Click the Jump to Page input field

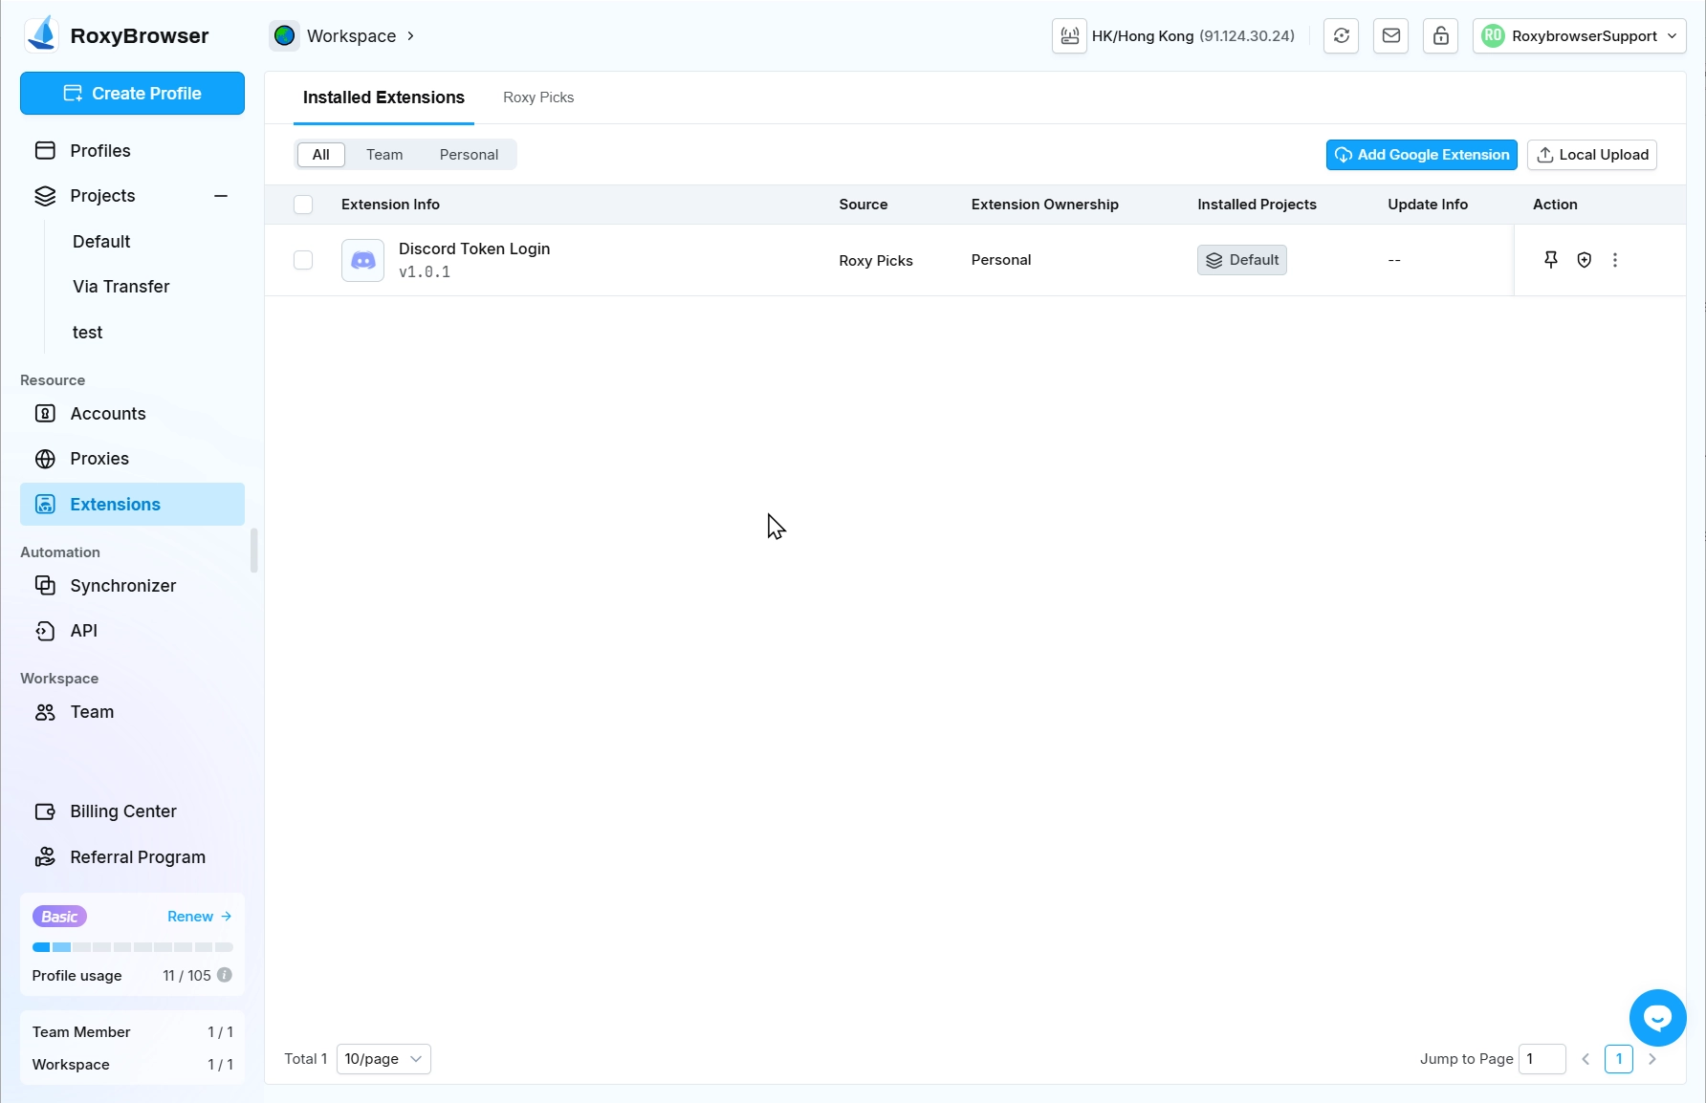click(1542, 1059)
